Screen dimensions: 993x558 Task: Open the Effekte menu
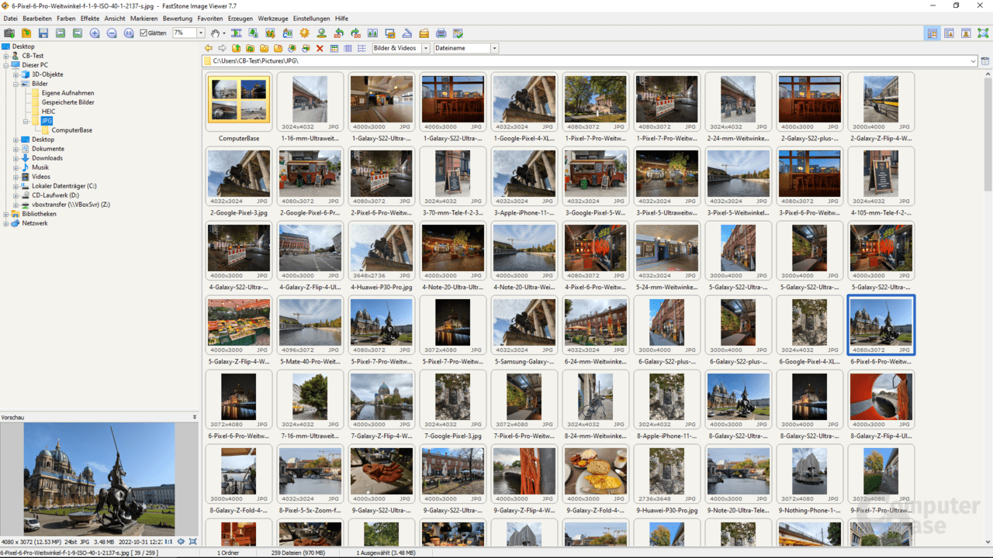(x=90, y=18)
